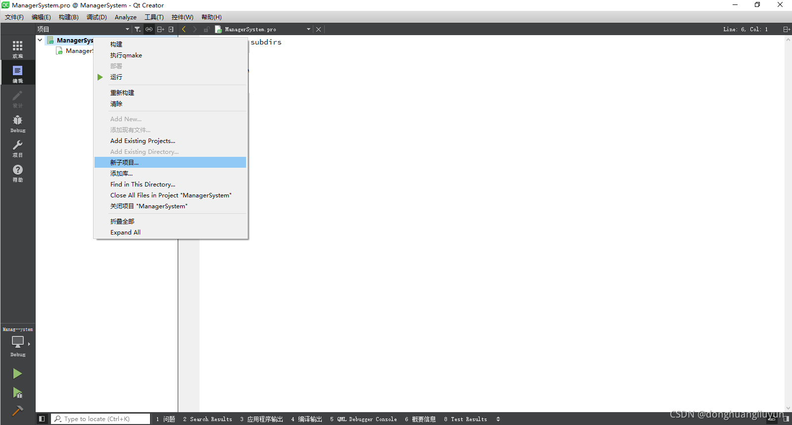
Task: Close the ManagerSystem.pro document
Action: tap(318, 29)
